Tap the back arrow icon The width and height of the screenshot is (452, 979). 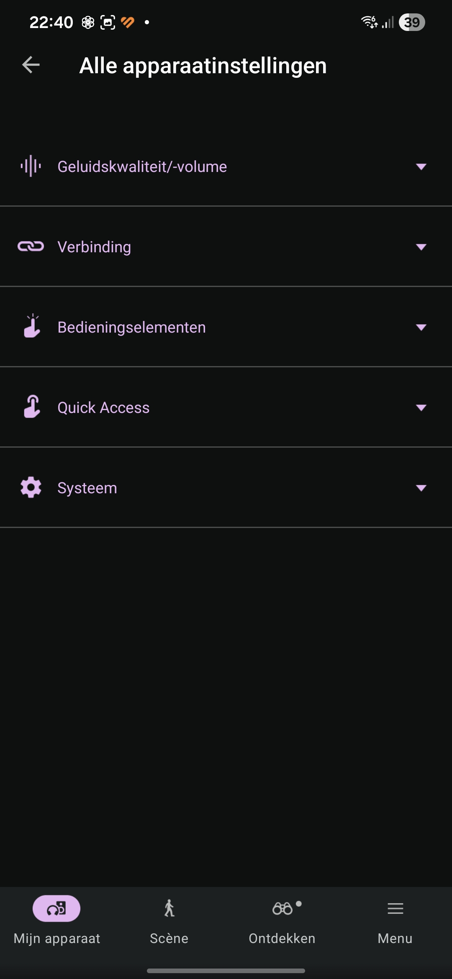pyautogui.click(x=31, y=65)
